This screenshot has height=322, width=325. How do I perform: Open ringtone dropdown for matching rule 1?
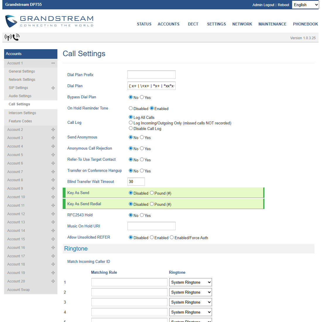pos(190,282)
